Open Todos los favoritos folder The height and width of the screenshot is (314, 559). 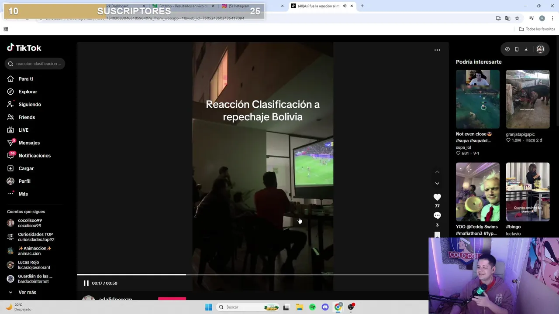pyautogui.click(x=537, y=29)
